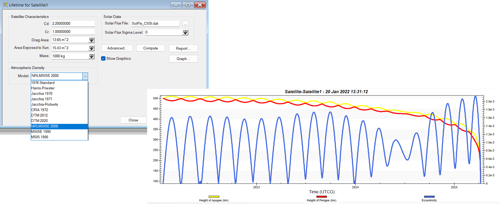Click into the Cd value field
Screen dimensions: 500x204
(x=73, y=24)
